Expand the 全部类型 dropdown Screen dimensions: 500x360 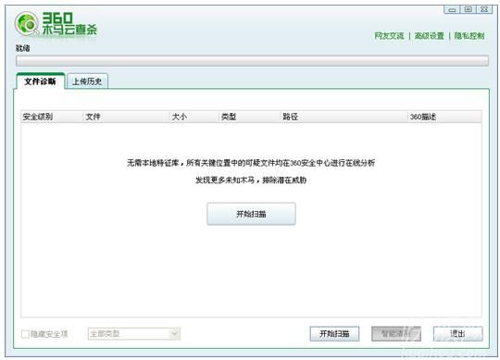[134, 333]
